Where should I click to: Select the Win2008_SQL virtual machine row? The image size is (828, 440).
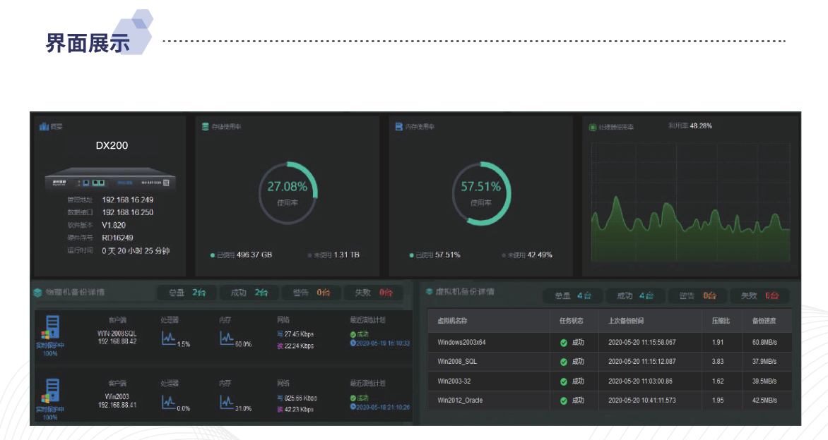coord(495,362)
